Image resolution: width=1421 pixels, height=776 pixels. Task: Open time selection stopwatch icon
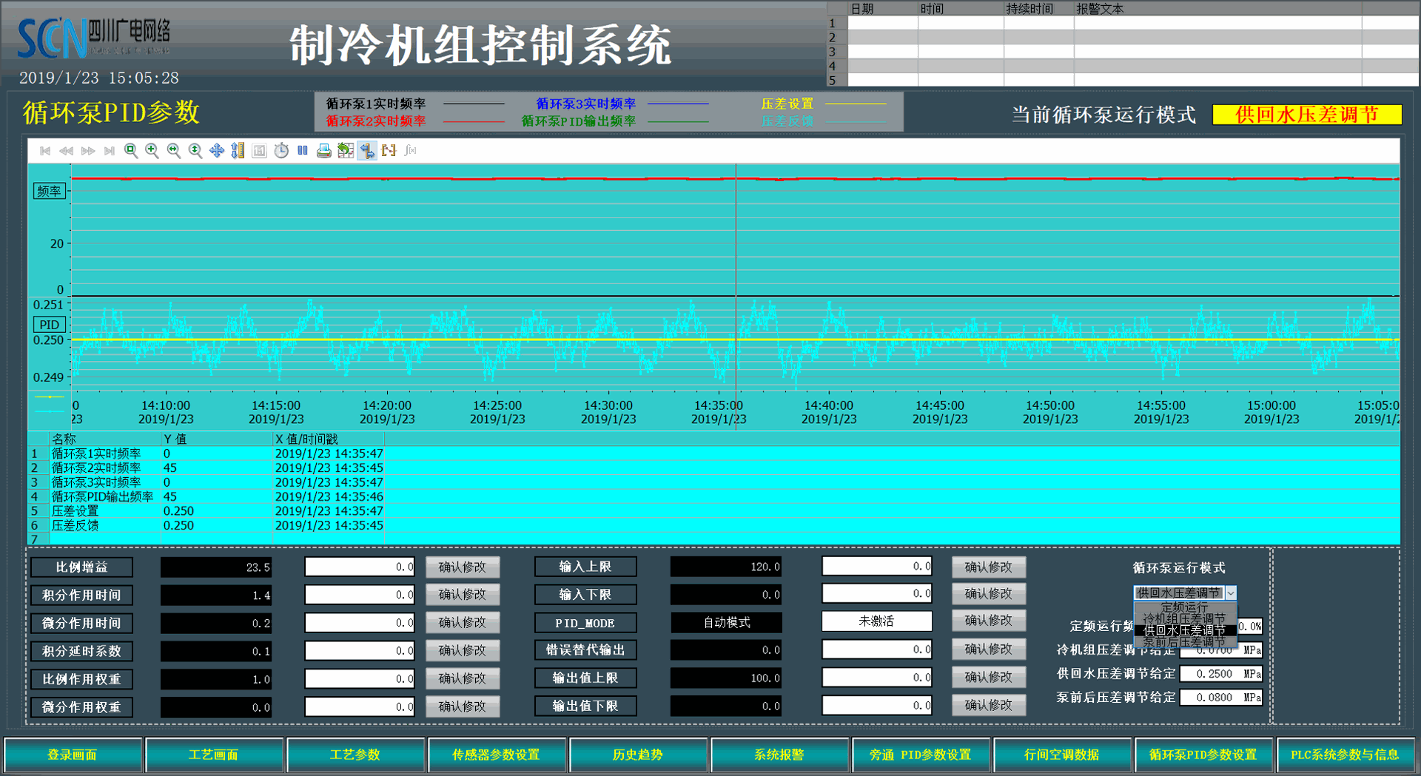pos(281,151)
